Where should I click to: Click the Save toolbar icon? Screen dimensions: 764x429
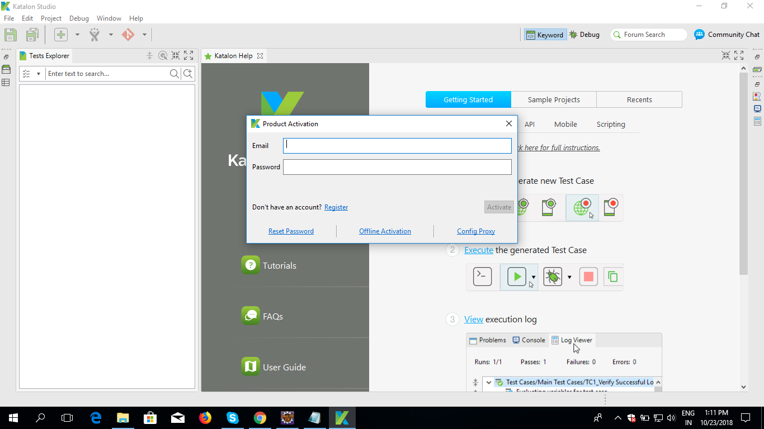11,35
